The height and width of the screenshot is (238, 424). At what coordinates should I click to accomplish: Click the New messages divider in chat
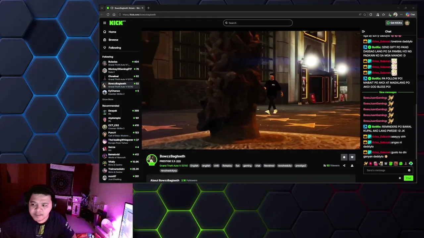[x=388, y=92]
